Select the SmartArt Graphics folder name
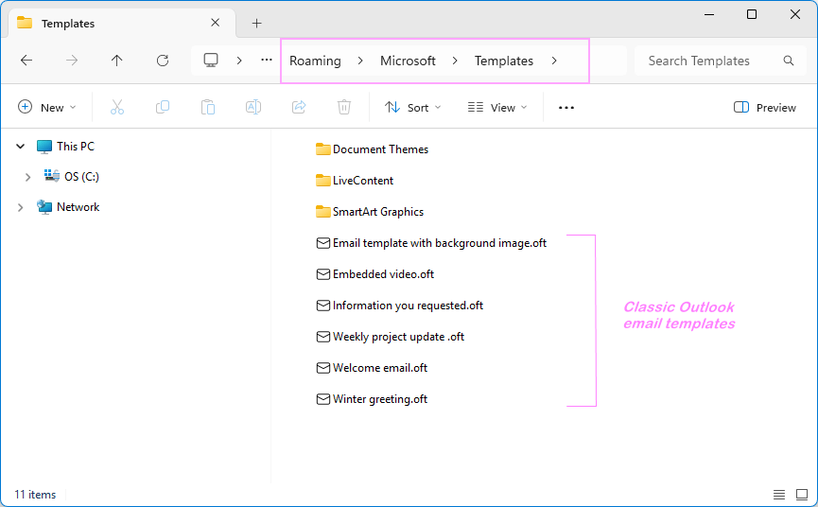818x507 pixels. (378, 212)
